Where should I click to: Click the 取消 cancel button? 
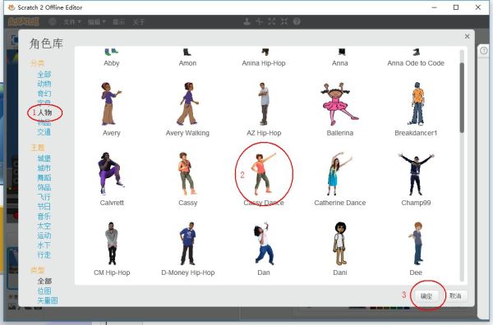(x=455, y=295)
